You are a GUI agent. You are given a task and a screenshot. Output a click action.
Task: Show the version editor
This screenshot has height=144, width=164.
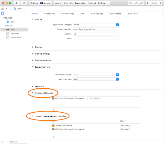[x=141, y=3]
